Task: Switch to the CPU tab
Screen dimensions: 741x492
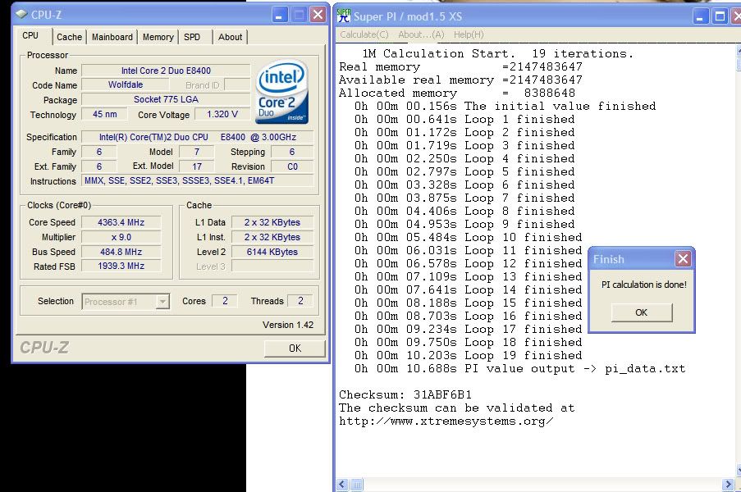Action: point(30,35)
